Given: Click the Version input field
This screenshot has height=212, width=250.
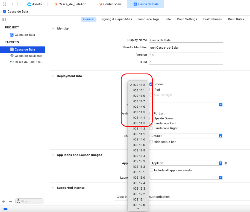Looking at the screenshot, I should [x=186, y=55].
